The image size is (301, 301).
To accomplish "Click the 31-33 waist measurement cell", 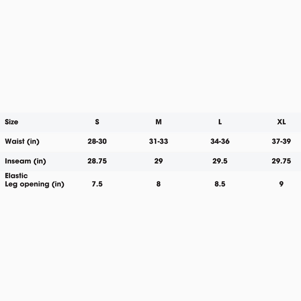I will point(159,141).
